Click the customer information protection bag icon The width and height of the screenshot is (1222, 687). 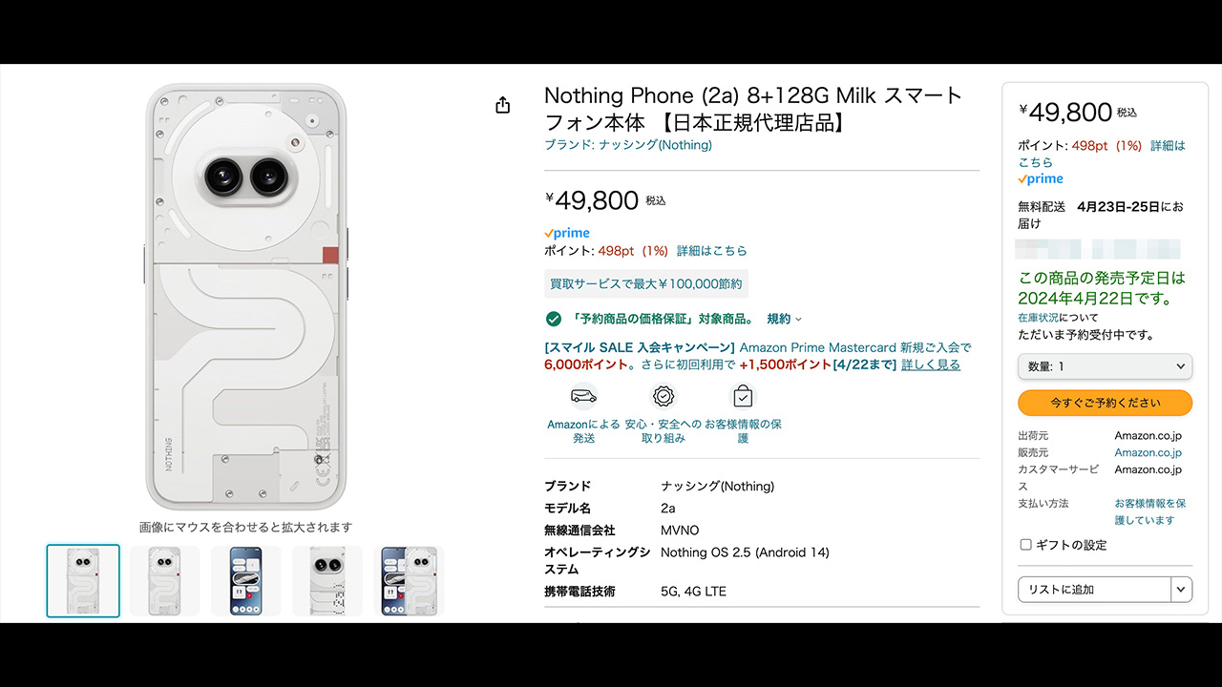pos(743,395)
